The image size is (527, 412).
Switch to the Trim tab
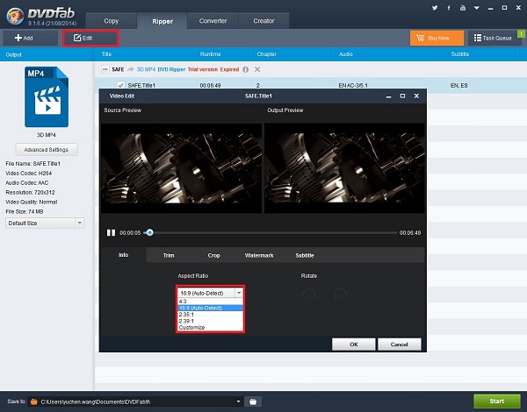pos(169,255)
